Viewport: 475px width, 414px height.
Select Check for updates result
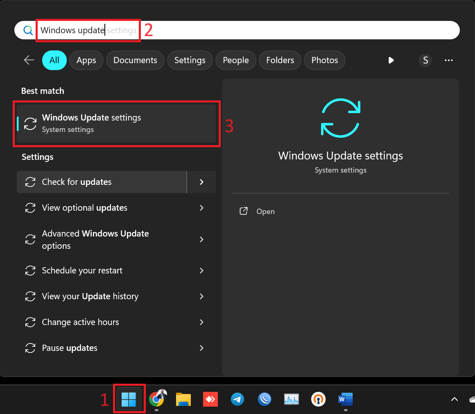[102, 182]
